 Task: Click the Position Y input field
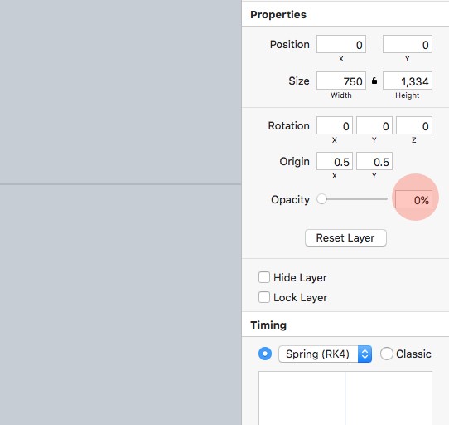coord(408,44)
